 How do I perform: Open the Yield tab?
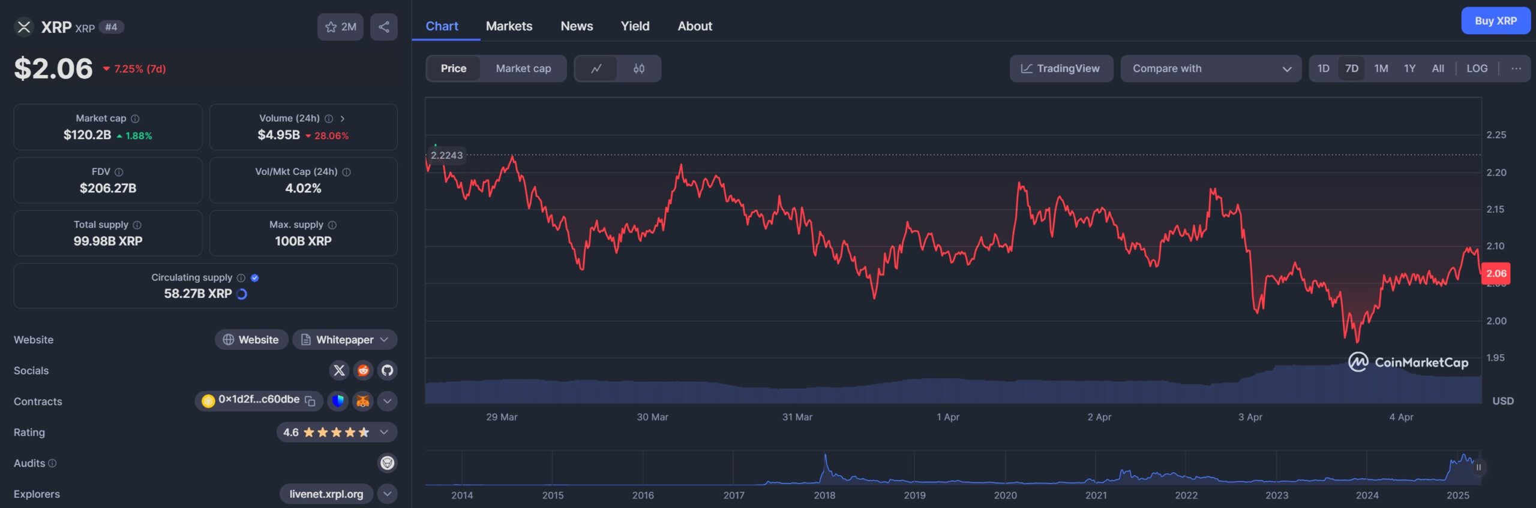point(635,26)
